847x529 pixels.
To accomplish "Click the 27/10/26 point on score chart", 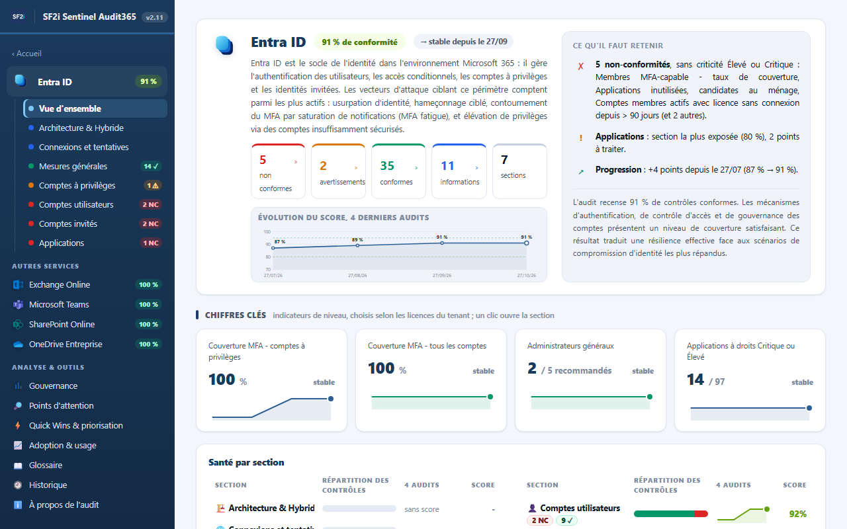I will [527, 243].
